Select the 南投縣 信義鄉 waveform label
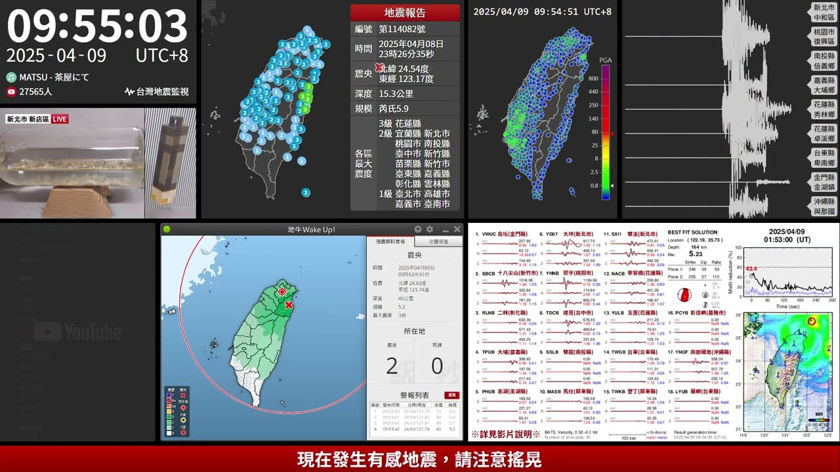 click(824, 61)
